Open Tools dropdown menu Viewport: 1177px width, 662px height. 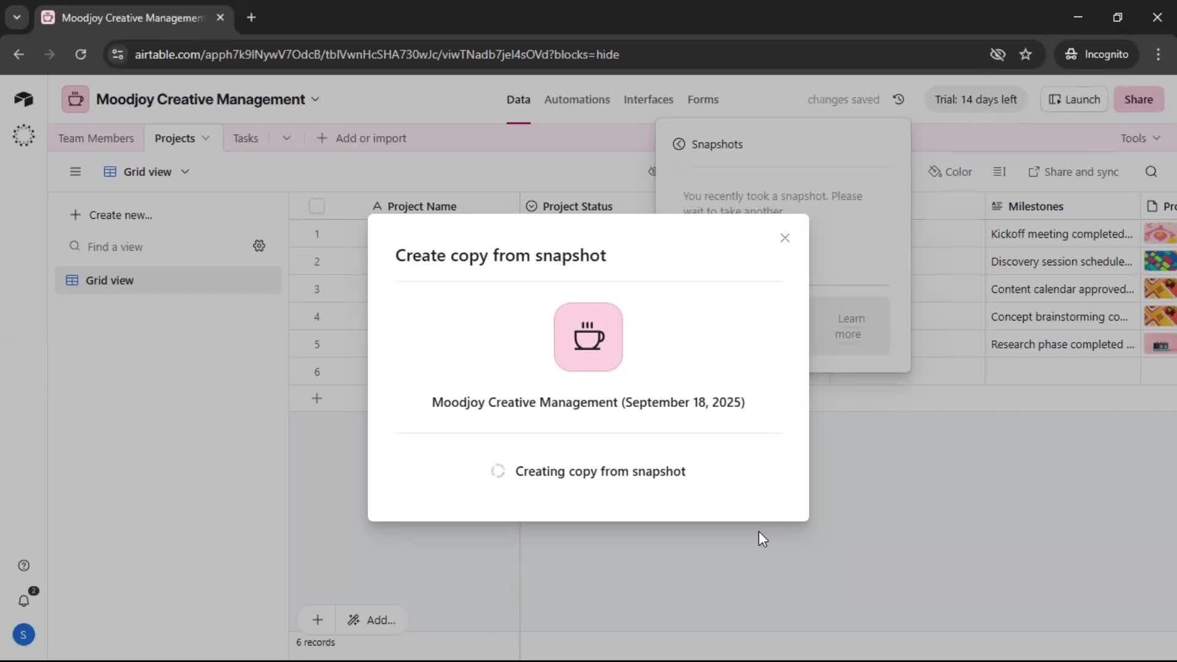pos(1140,138)
